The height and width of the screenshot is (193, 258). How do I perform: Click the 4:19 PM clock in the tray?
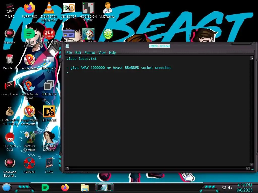[245, 185]
